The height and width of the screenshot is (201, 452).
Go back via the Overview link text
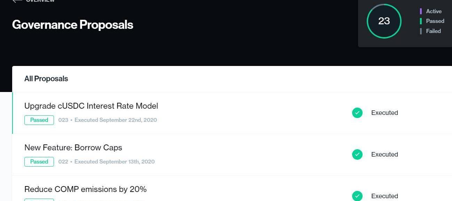tap(40, 1)
